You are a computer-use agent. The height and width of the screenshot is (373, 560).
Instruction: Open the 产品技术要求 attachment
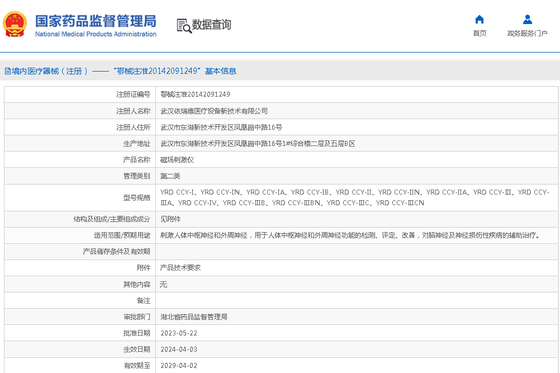coord(181,268)
